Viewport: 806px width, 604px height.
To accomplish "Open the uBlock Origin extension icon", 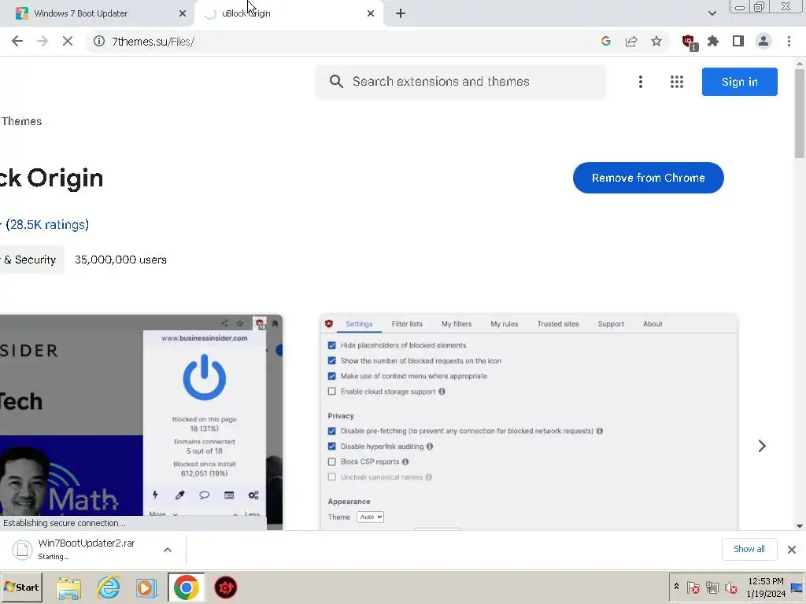I will click(x=689, y=42).
